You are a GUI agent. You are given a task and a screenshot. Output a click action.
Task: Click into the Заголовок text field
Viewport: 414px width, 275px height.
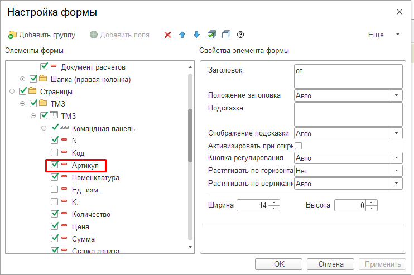348,76
